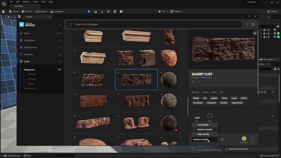Click the Quixel Bridge logo
Screen dimensions: 281x158
(27, 25)
